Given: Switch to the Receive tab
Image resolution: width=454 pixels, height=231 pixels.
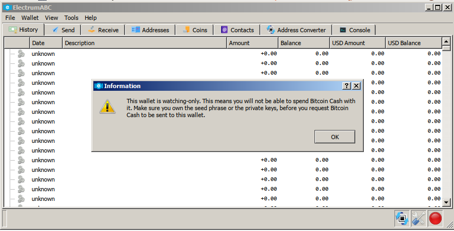Looking at the screenshot, I should [x=103, y=30].
